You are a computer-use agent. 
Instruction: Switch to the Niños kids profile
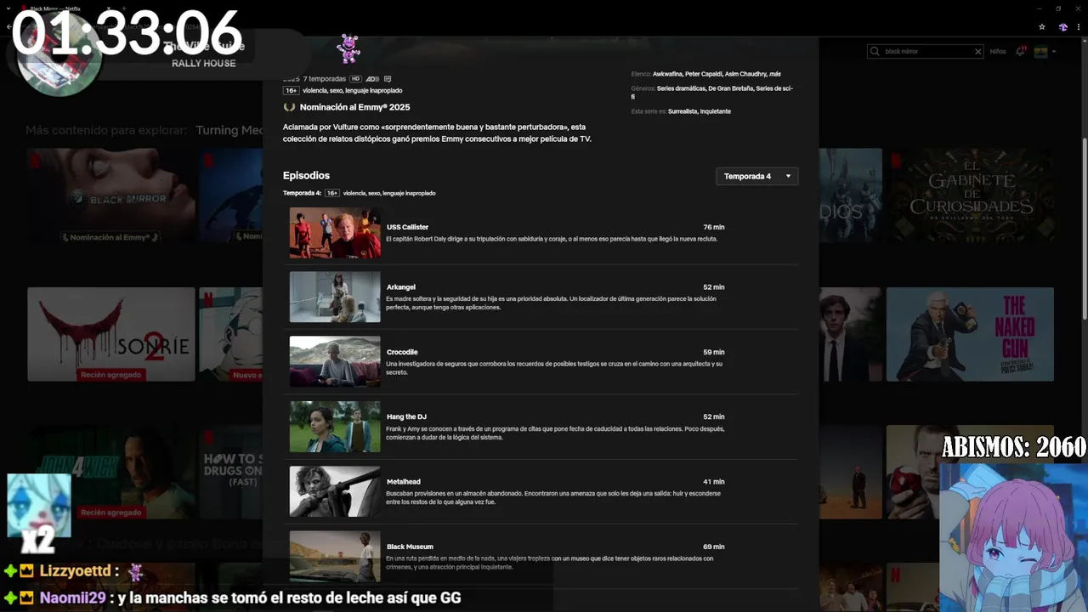(998, 52)
